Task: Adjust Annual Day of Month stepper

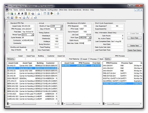Action: 61,29
